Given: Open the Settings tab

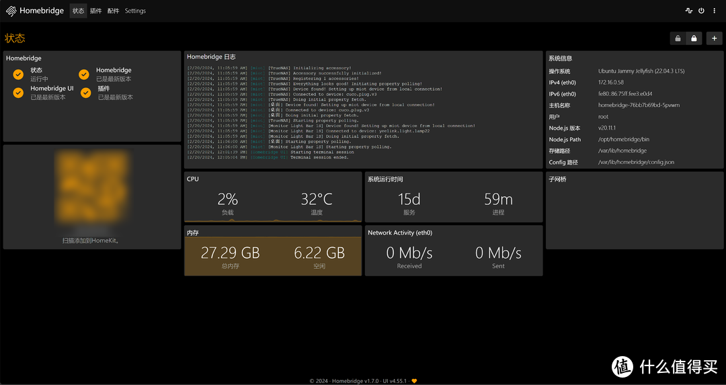Looking at the screenshot, I should [135, 11].
